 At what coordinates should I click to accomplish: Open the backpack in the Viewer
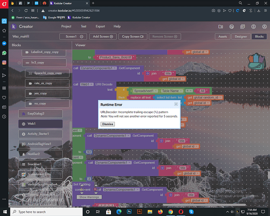point(257,61)
